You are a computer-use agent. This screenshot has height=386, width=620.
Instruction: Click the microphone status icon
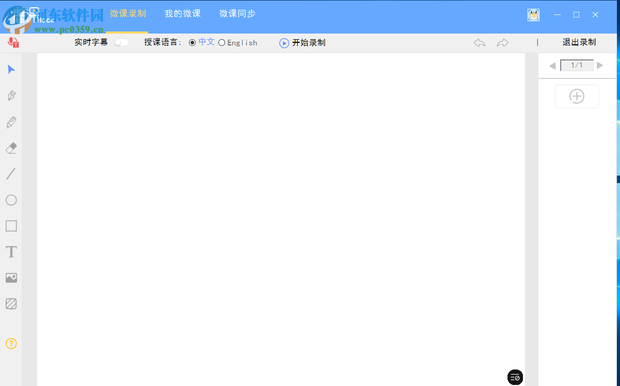[x=13, y=42]
